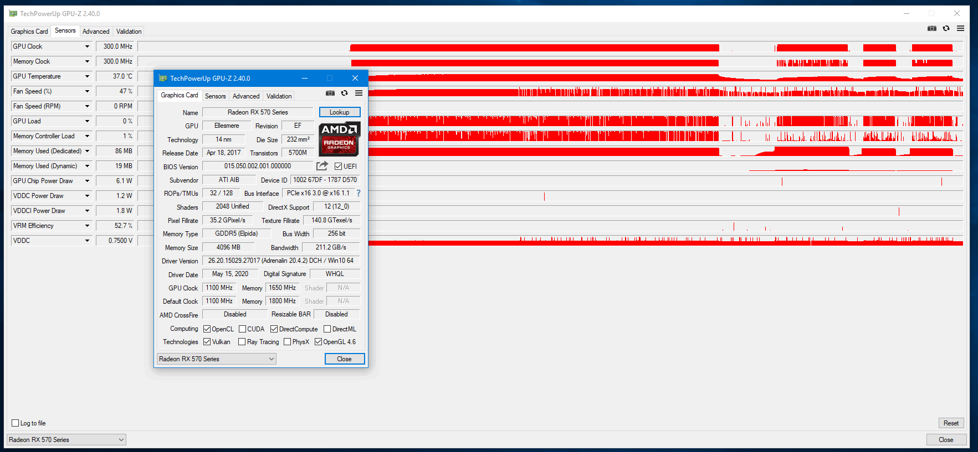Open the Fan Speed (RPM) sensor dropdown

(x=87, y=106)
